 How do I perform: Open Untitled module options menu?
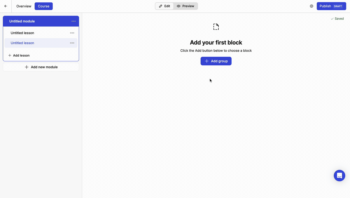[73, 21]
